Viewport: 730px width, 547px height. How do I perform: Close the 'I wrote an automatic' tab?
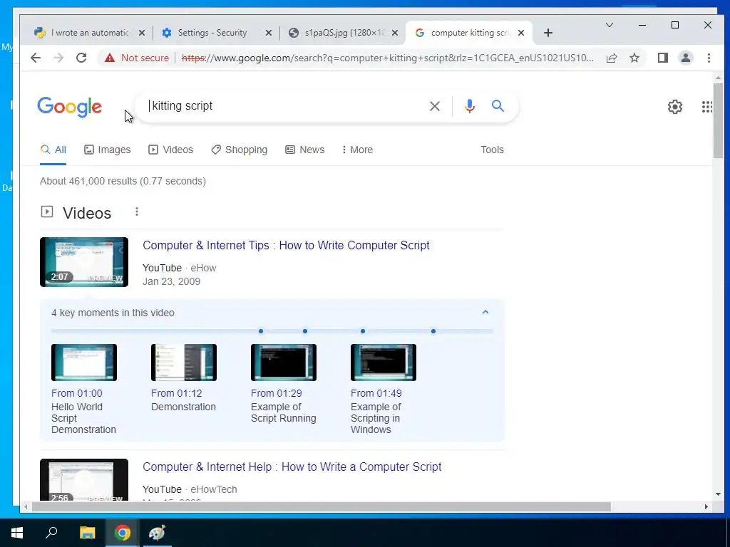pyautogui.click(x=142, y=33)
